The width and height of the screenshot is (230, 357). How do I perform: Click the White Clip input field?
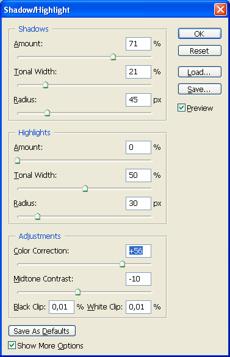(138, 307)
